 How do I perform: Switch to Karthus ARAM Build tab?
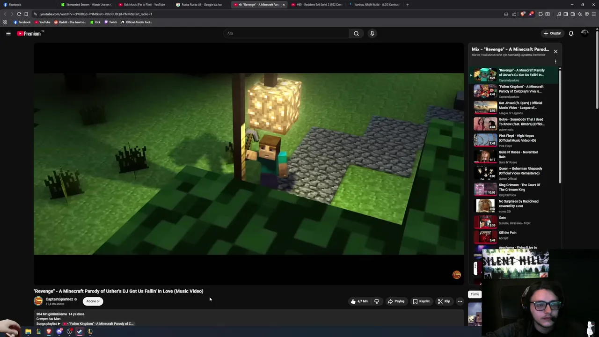(x=374, y=5)
